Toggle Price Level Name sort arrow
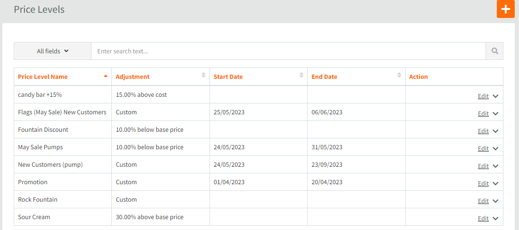519x230 pixels. coord(106,76)
